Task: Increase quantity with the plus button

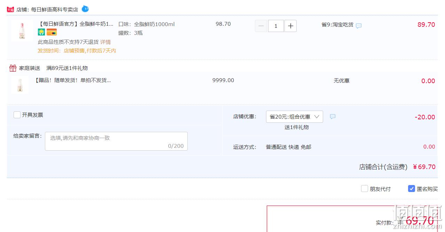Action: pos(291,26)
